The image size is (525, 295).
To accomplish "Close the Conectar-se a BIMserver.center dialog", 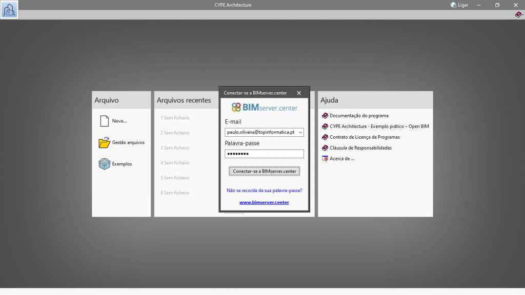I will (299, 93).
